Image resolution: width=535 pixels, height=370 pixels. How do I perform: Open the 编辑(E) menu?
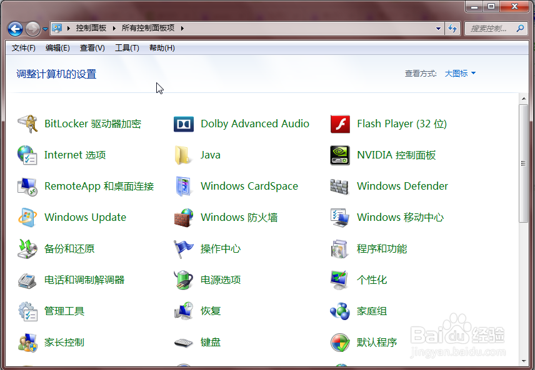(x=57, y=48)
